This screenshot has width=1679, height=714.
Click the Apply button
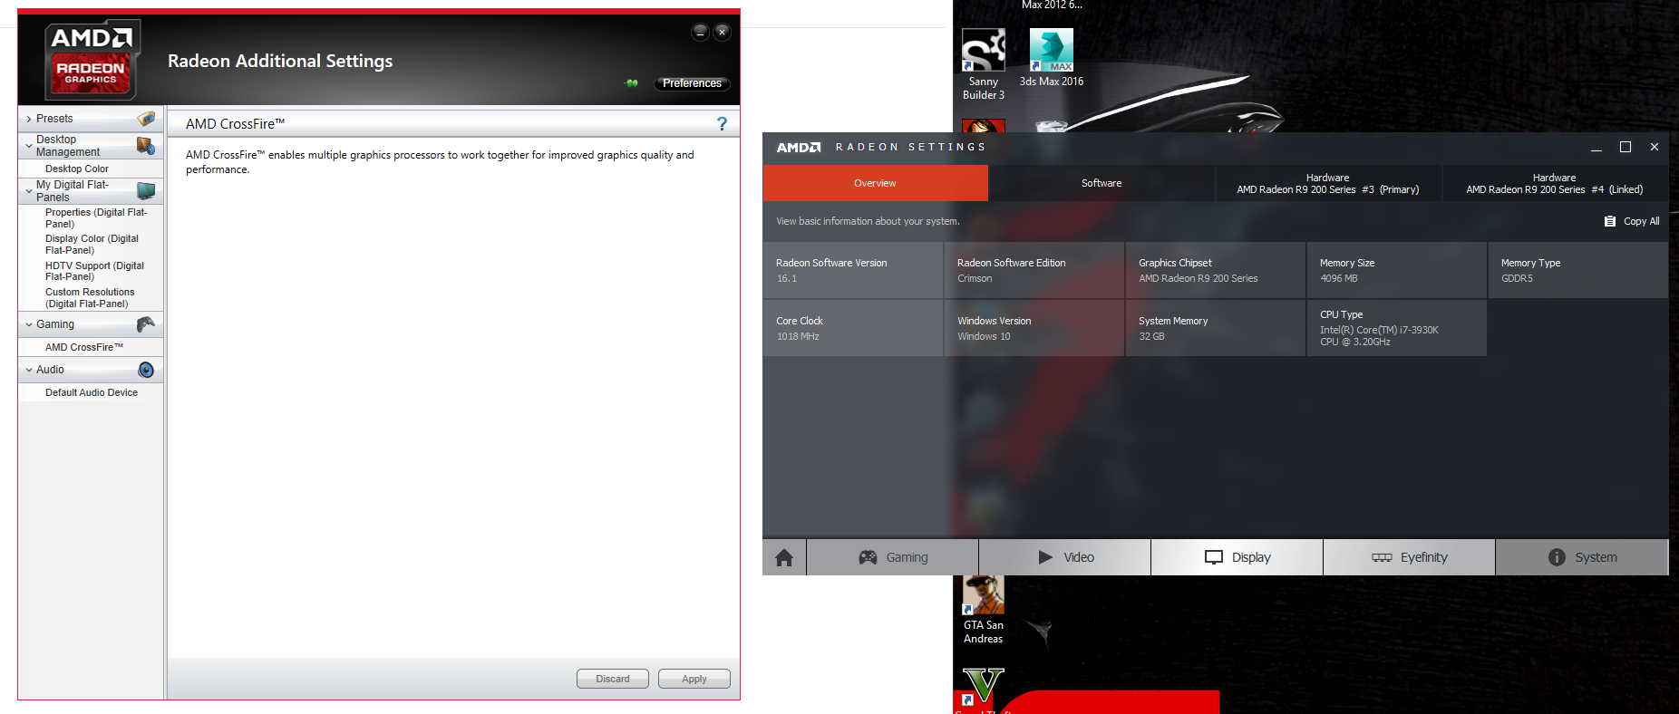[694, 679]
